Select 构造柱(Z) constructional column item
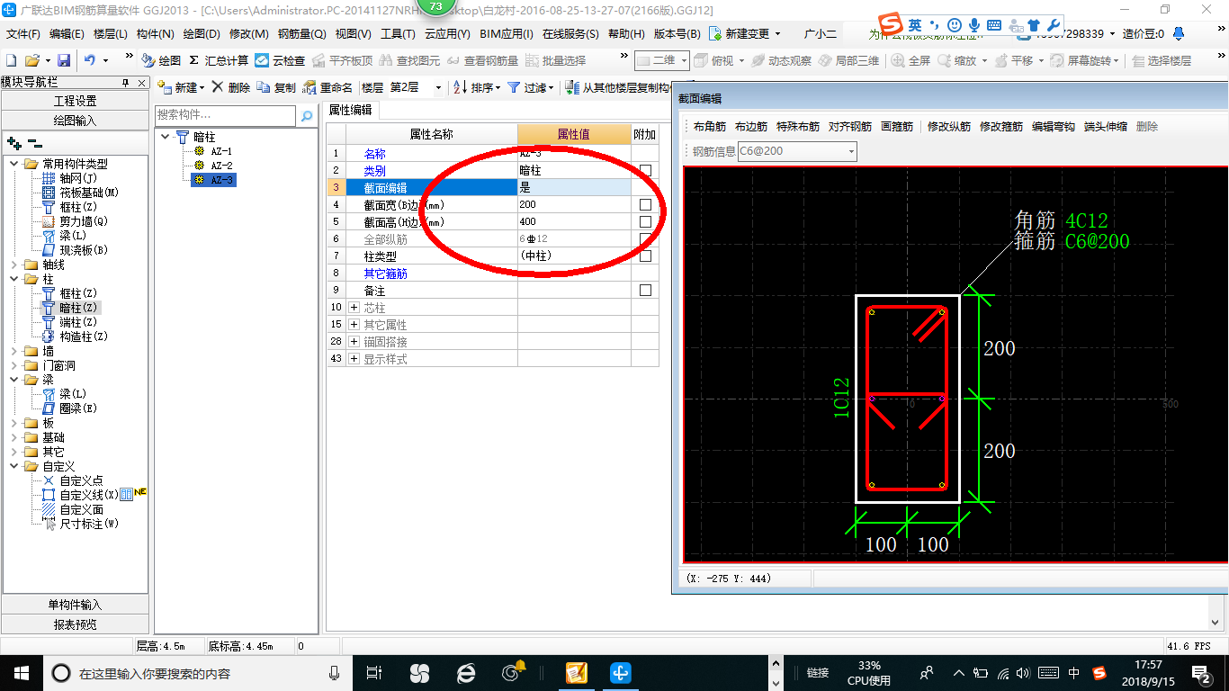The width and height of the screenshot is (1229, 691). (75, 337)
